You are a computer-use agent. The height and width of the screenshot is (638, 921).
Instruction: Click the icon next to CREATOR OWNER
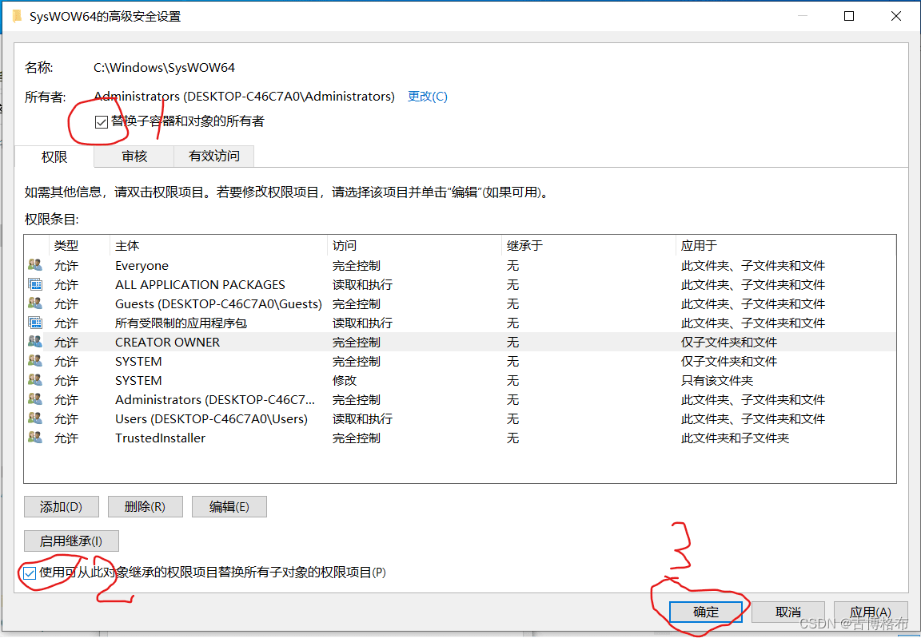[x=34, y=342]
